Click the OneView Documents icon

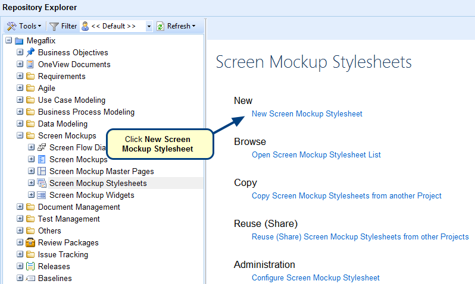(30, 64)
